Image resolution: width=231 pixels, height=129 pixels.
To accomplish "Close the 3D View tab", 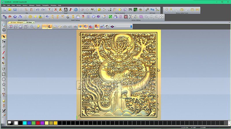I will 34,22.
